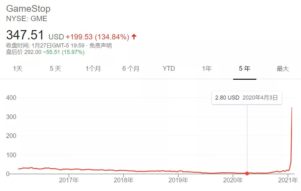Click the 盘后价 292.00 after-hours price

point(24,52)
